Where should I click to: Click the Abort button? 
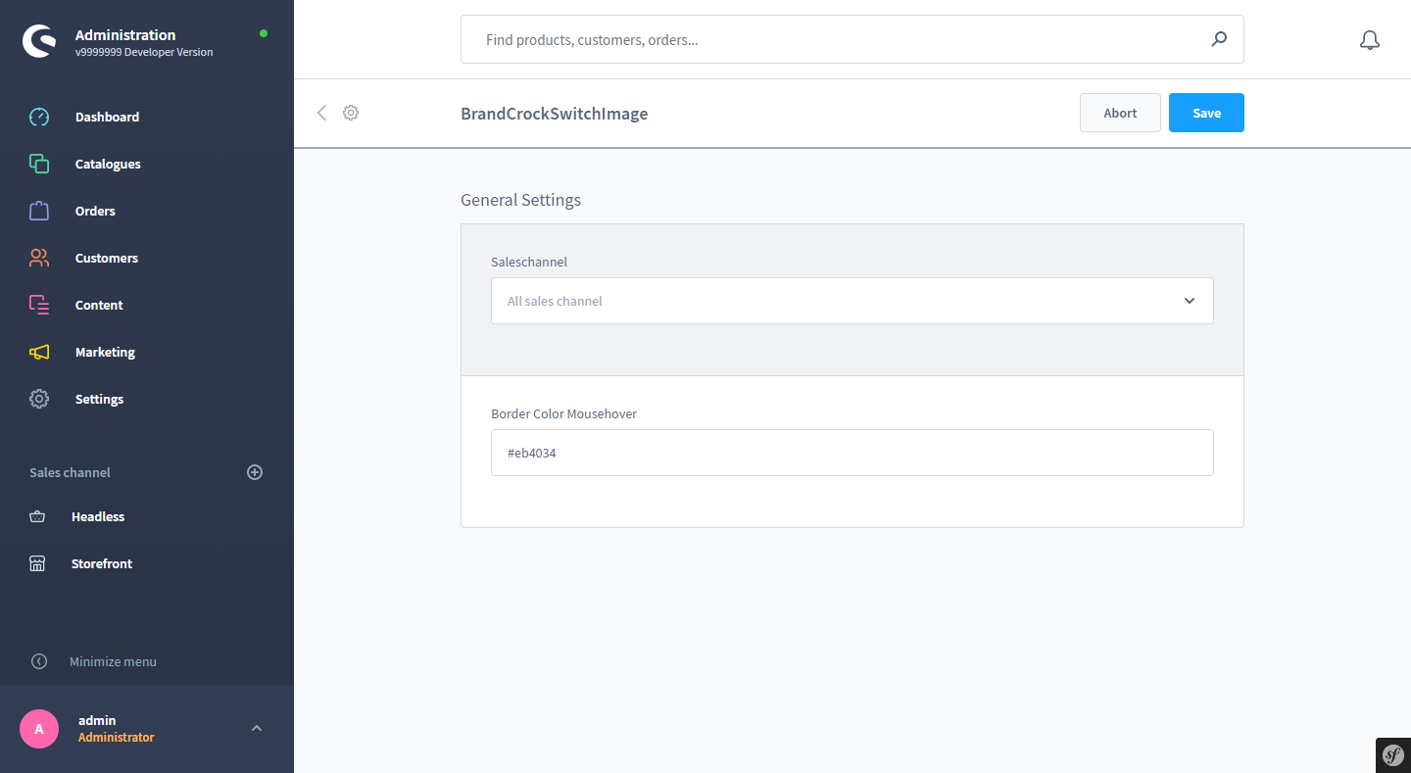1120,113
